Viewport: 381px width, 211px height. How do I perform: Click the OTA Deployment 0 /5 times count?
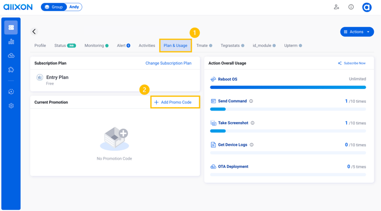point(357,167)
